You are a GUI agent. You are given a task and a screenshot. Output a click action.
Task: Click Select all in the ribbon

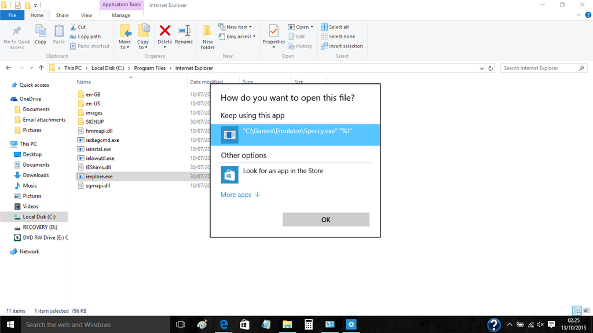pyautogui.click(x=335, y=27)
